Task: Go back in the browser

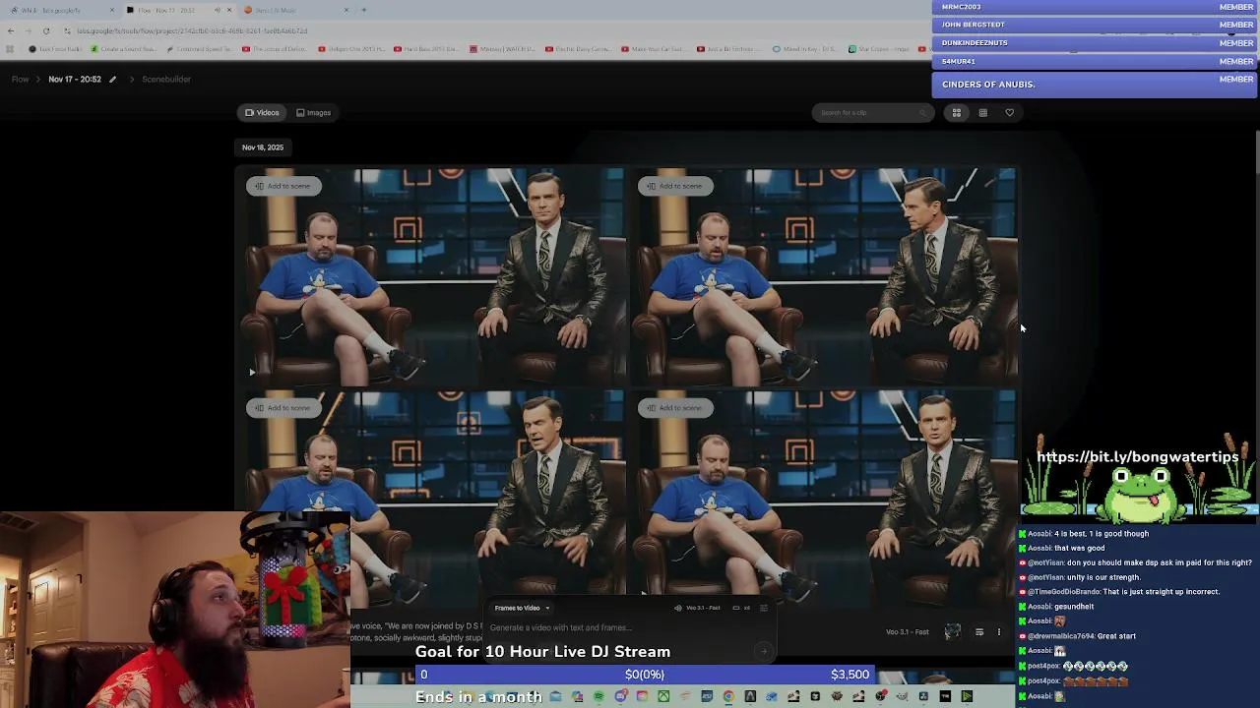Action: point(11,30)
